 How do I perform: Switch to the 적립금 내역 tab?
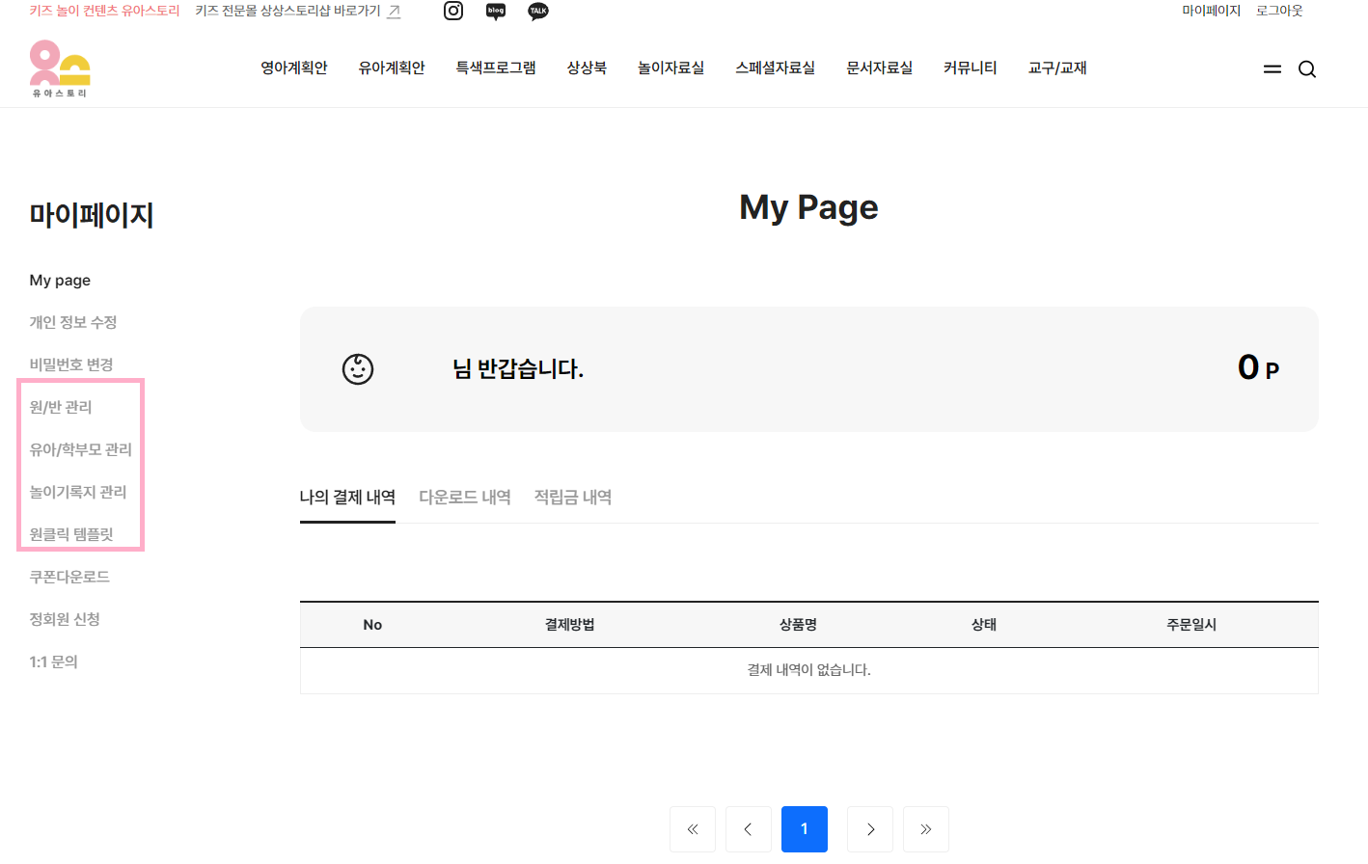coord(573,498)
